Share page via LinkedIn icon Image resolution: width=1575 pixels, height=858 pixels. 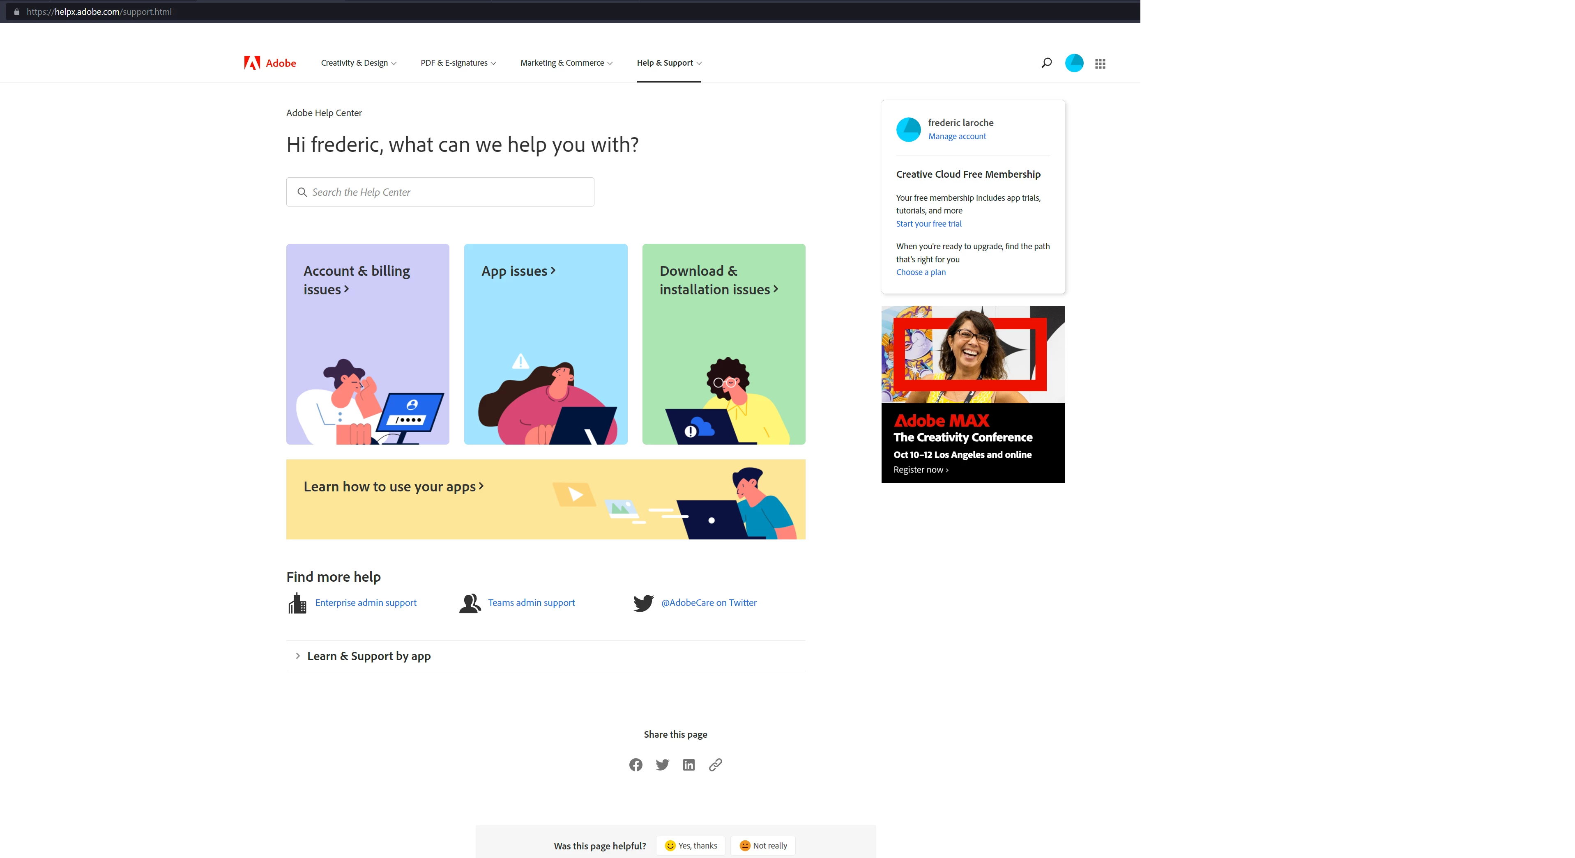[x=689, y=764]
